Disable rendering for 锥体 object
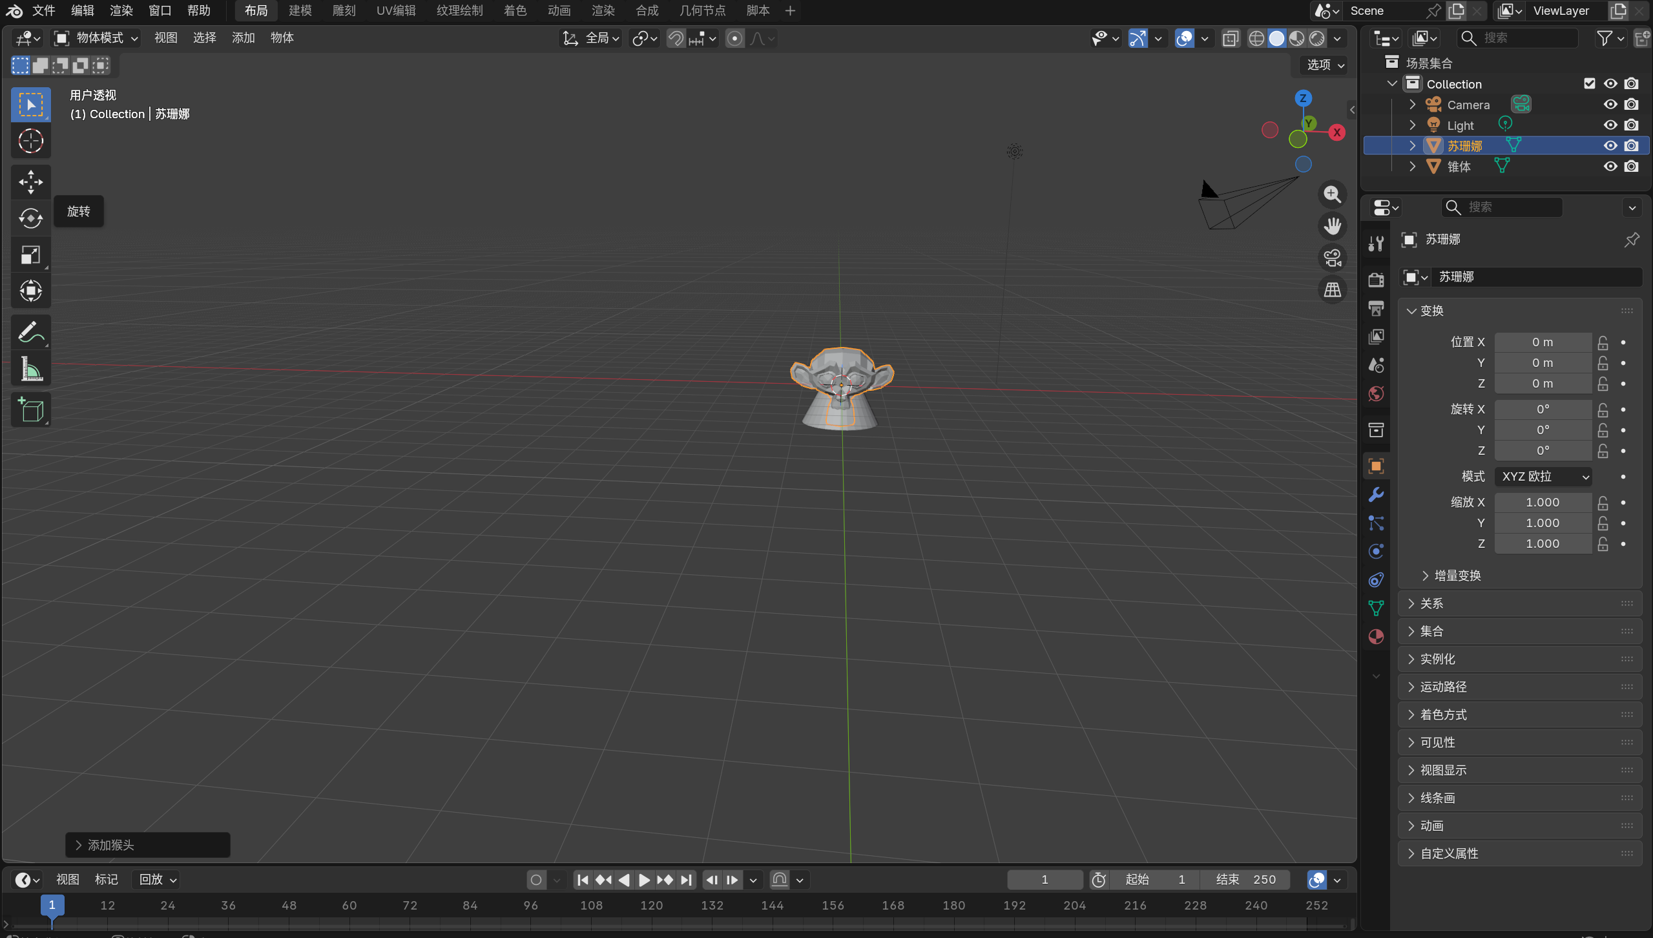The width and height of the screenshot is (1653, 938). point(1632,167)
